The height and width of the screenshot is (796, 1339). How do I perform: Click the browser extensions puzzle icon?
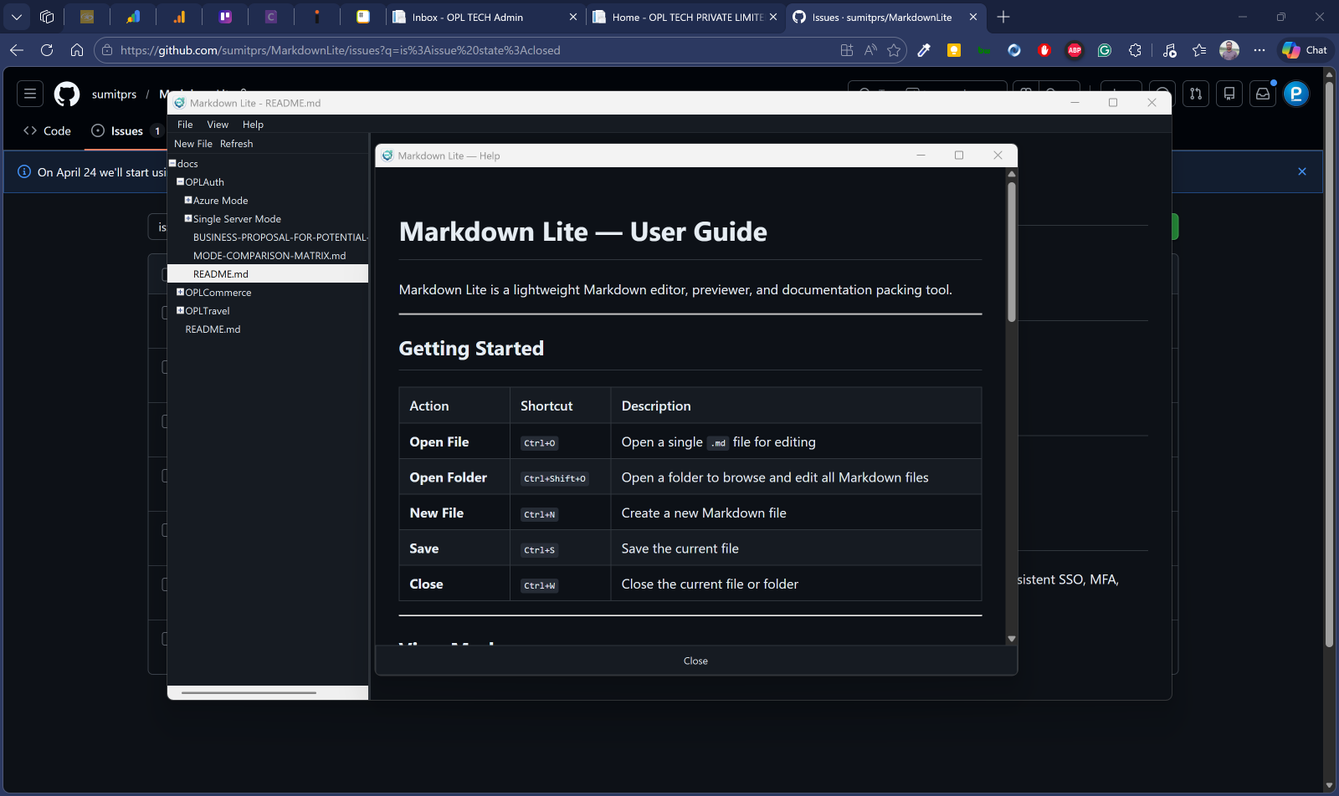tap(1135, 50)
